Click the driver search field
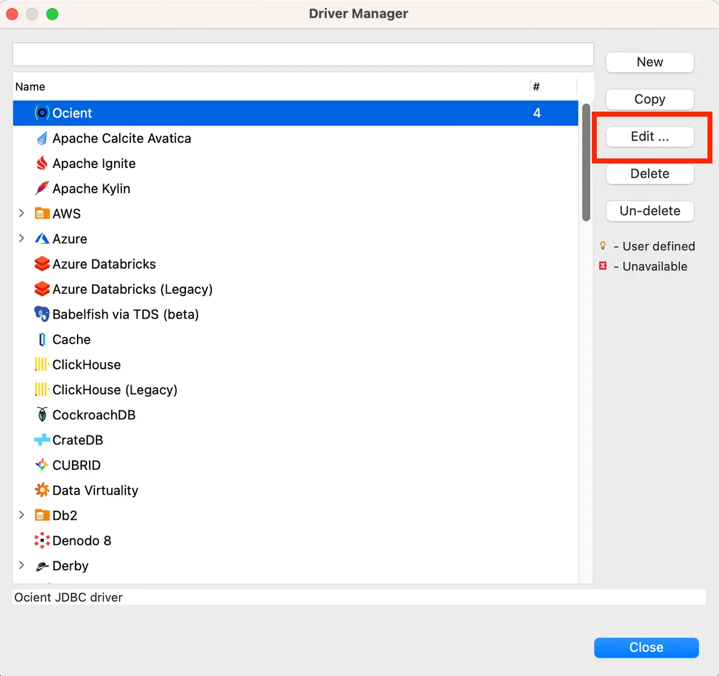 [303, 54]
